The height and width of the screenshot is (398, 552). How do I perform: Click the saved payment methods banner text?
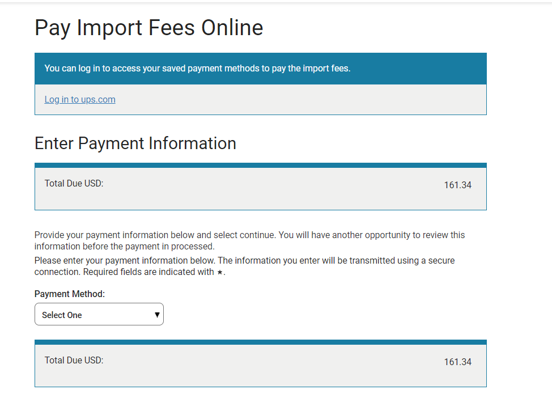click(197, 69)
